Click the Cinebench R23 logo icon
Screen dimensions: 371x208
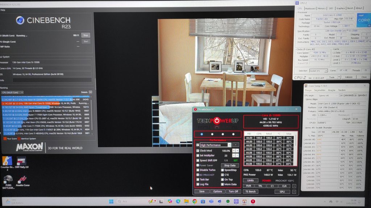(20, 20)
